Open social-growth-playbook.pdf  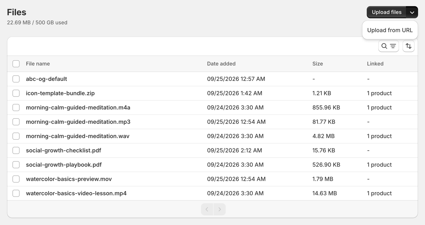(x=64, y=165)
